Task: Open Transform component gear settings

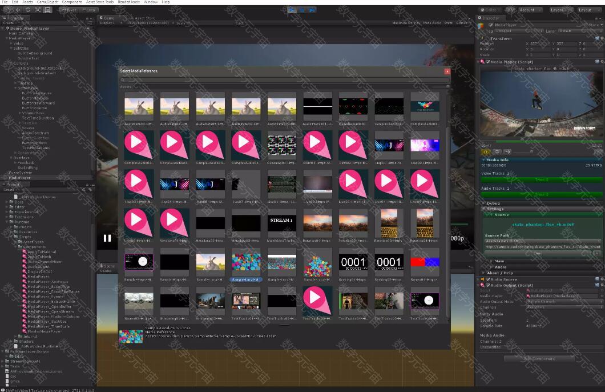Action: click(x=602, y=39)
